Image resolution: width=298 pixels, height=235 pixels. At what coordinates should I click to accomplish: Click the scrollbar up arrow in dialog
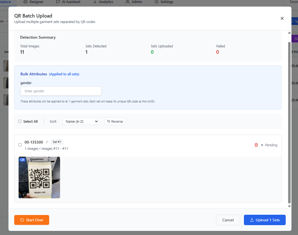coord(289,33)
